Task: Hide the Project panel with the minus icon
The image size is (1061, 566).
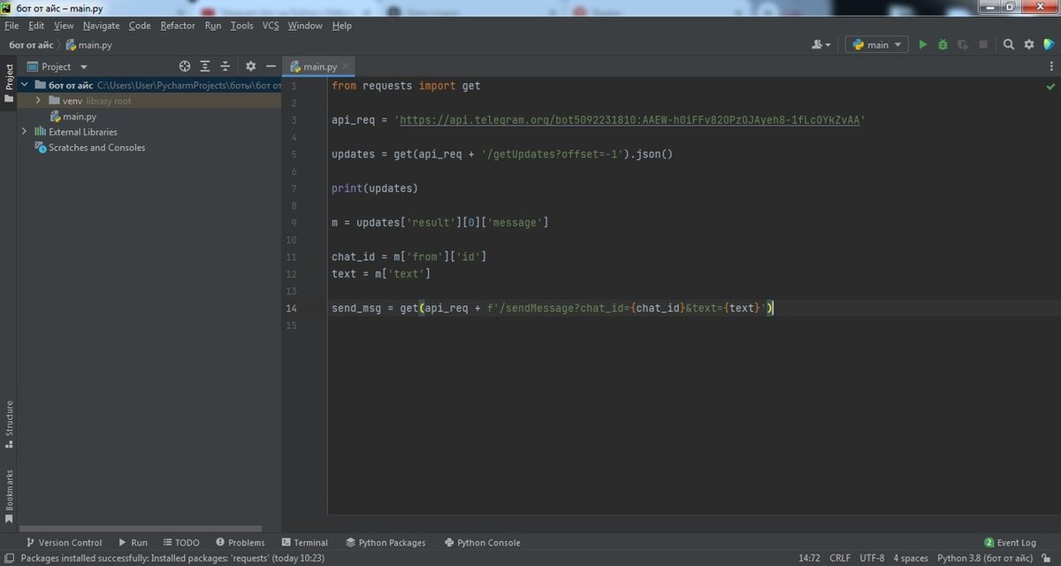Action: (271, 66)
